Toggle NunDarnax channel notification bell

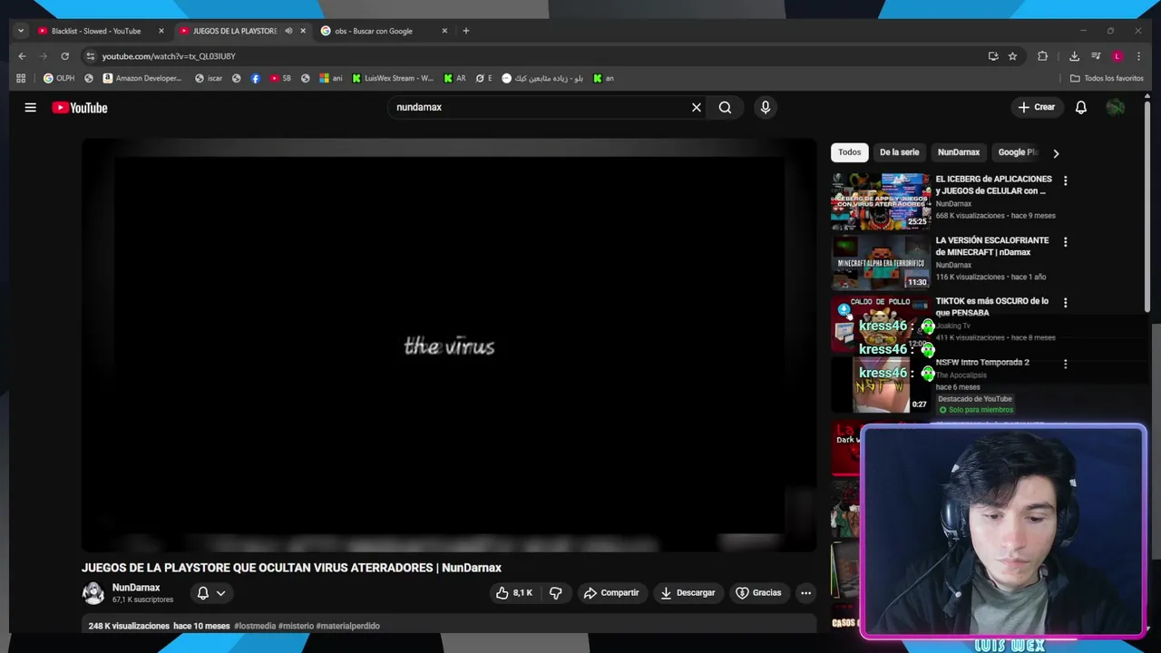point(211,593)
